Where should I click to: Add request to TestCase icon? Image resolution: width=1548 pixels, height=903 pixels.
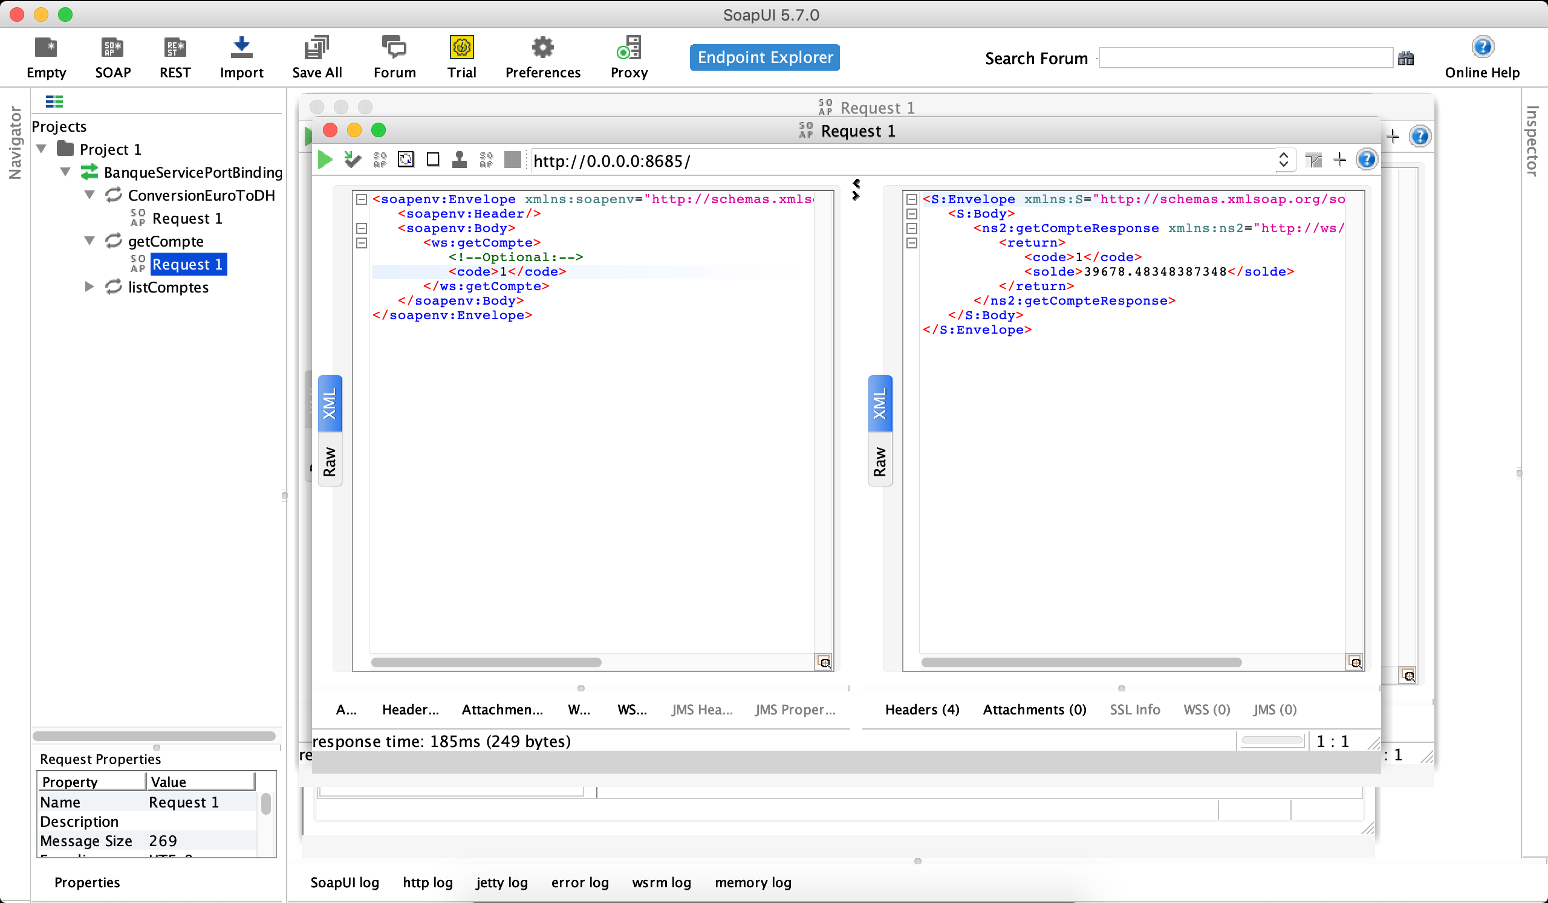point(352,160)
